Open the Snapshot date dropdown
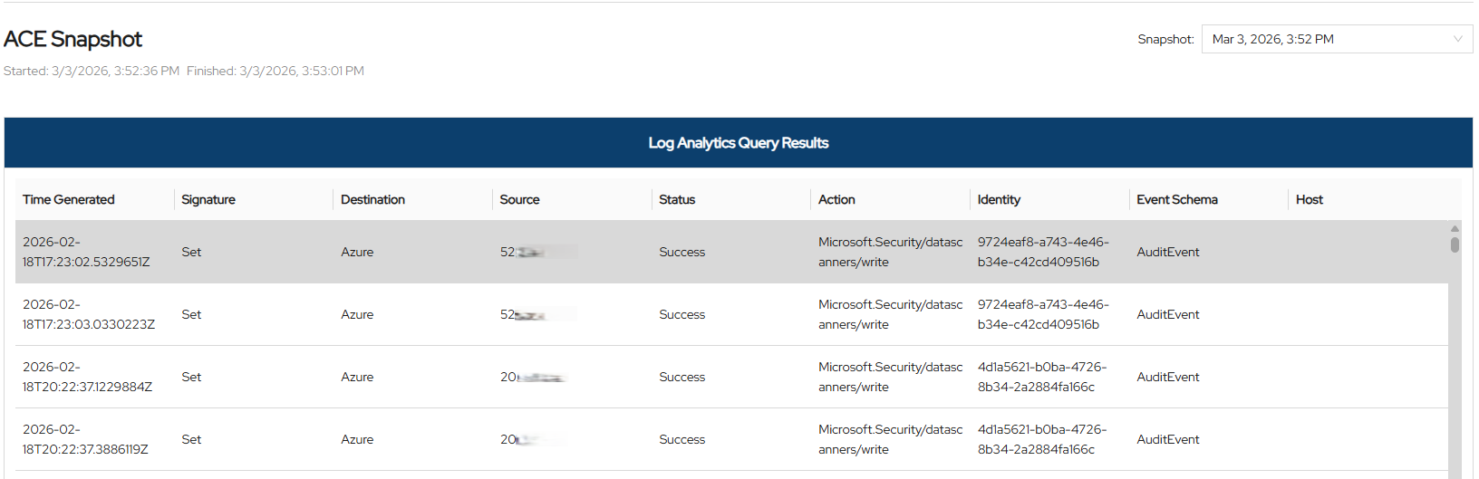1479x479 pixels. click(1337, 39)
